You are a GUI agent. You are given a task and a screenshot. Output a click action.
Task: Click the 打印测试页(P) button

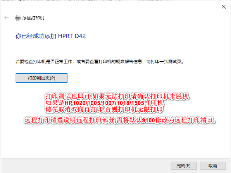(x=41, y=78)
